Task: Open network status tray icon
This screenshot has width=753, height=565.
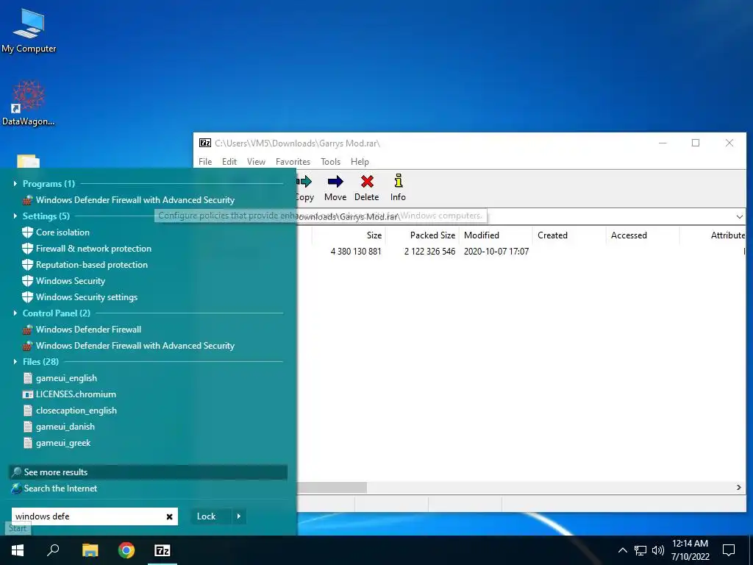Action: tap(640, 550)
